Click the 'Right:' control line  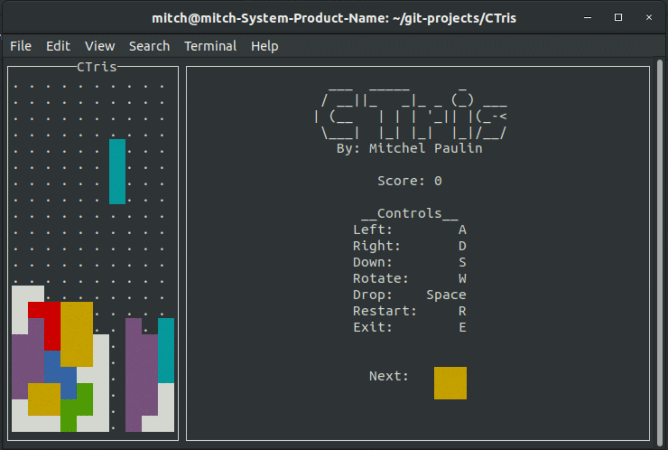(x=410, y=246)
